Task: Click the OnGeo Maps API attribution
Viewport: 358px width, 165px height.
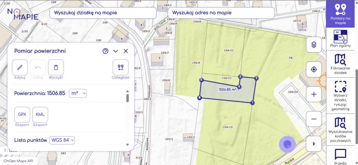Action: click(x=19, y=161)
